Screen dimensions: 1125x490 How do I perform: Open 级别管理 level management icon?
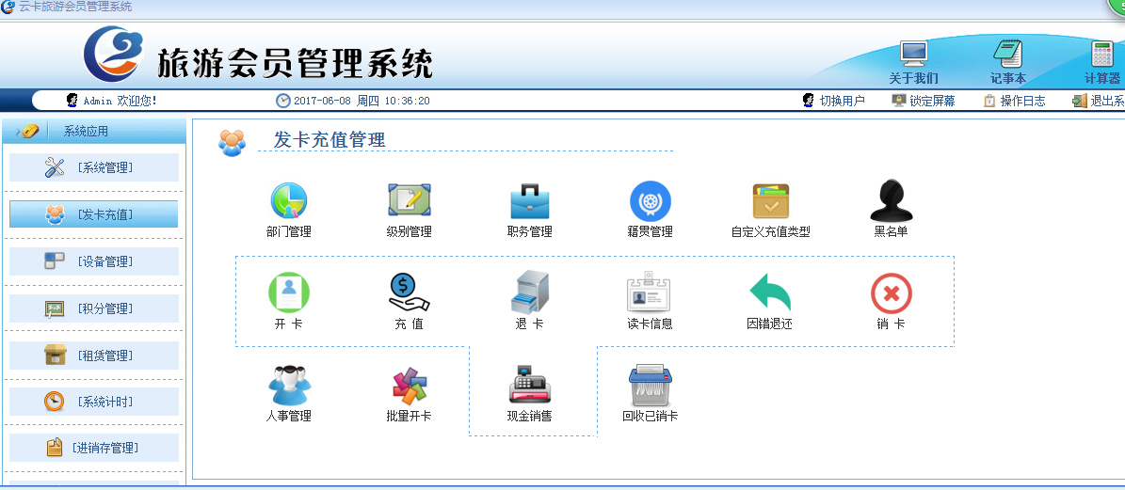click(x=409, y=200)
